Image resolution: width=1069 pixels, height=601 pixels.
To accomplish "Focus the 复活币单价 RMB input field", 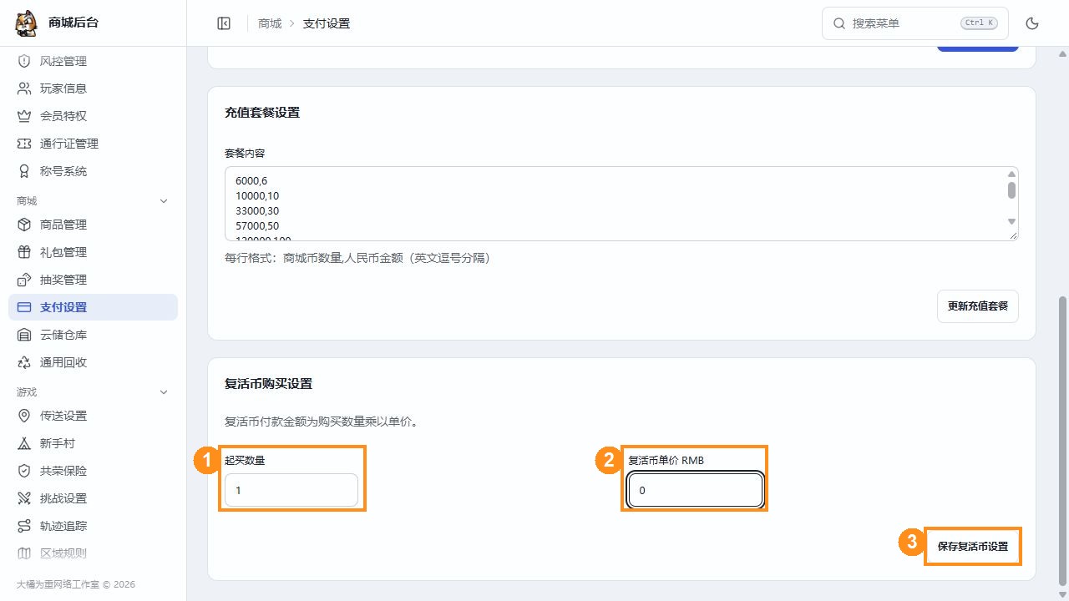I will point(696,491).
